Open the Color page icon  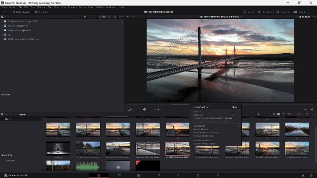point(178,175)
